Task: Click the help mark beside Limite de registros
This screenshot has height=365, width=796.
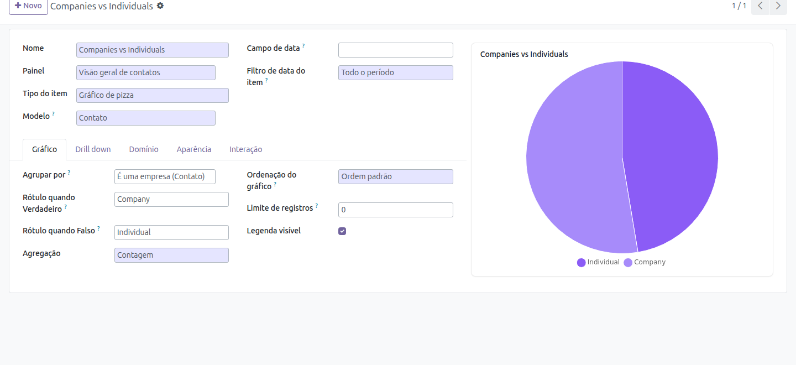Action: 317,206
